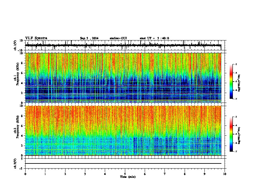Viewport: 253px width, 195px height.
Task: Click the ch.1 Frequency (kHz) axis label
Action: point(17,74)
